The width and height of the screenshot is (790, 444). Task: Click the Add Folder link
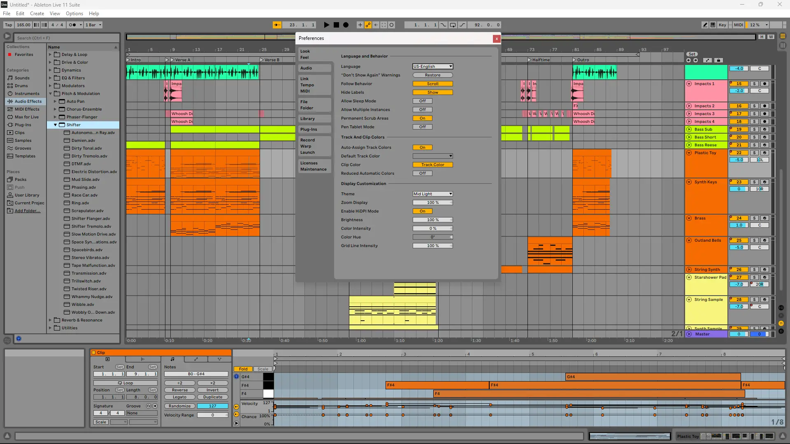pos(28,211)
